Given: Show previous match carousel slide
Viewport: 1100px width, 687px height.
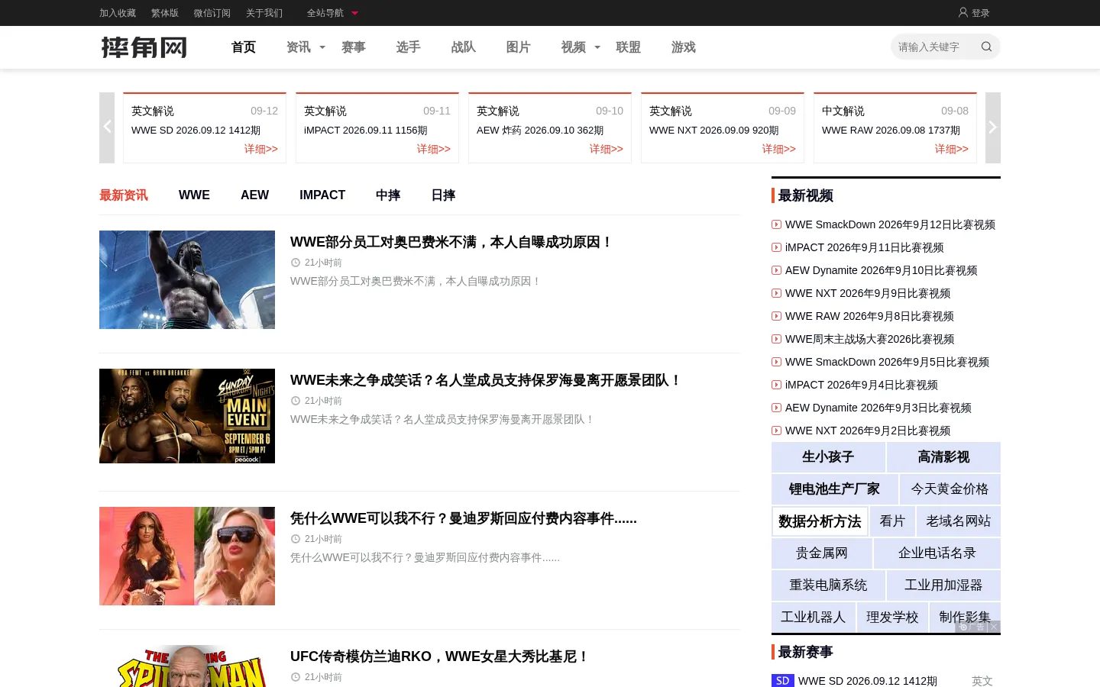Looking at the screenshot, I should (107, 127).
